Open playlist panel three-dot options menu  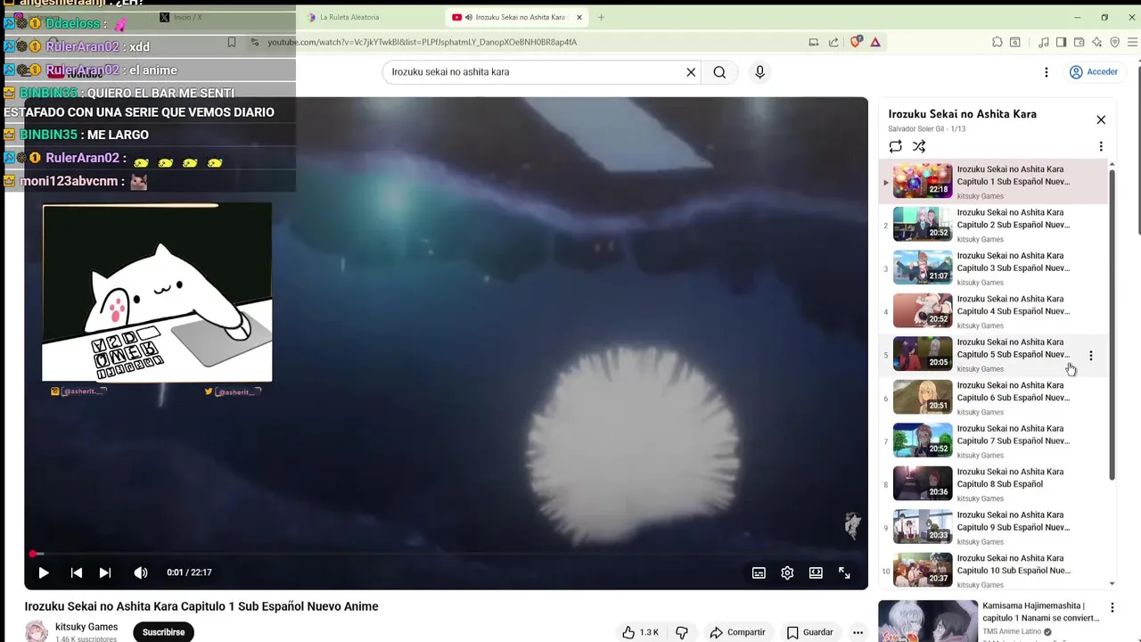pyautogui.click(x=1101, y=146)
